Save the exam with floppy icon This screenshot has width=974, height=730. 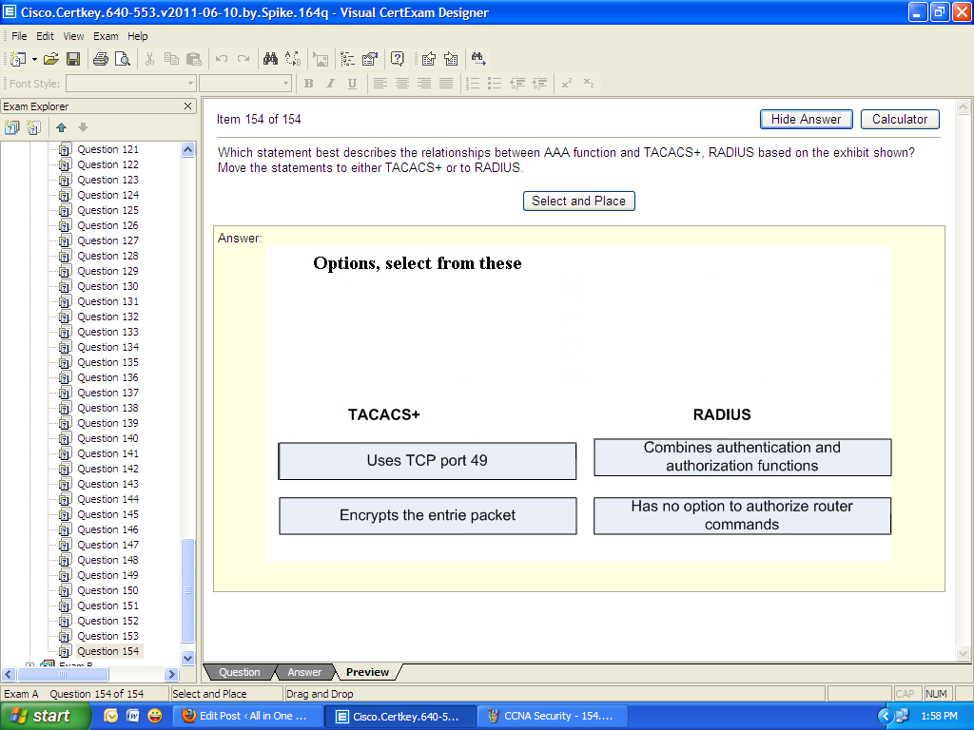coord(73,59)
